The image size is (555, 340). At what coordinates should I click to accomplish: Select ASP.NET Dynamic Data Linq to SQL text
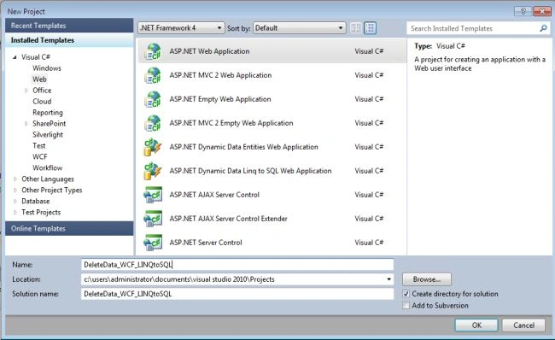250,171
